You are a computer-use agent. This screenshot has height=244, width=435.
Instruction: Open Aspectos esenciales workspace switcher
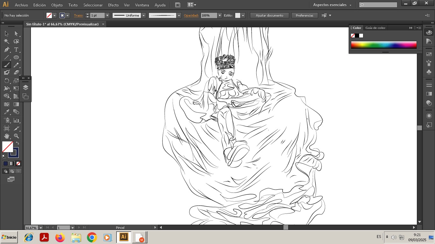332,5
